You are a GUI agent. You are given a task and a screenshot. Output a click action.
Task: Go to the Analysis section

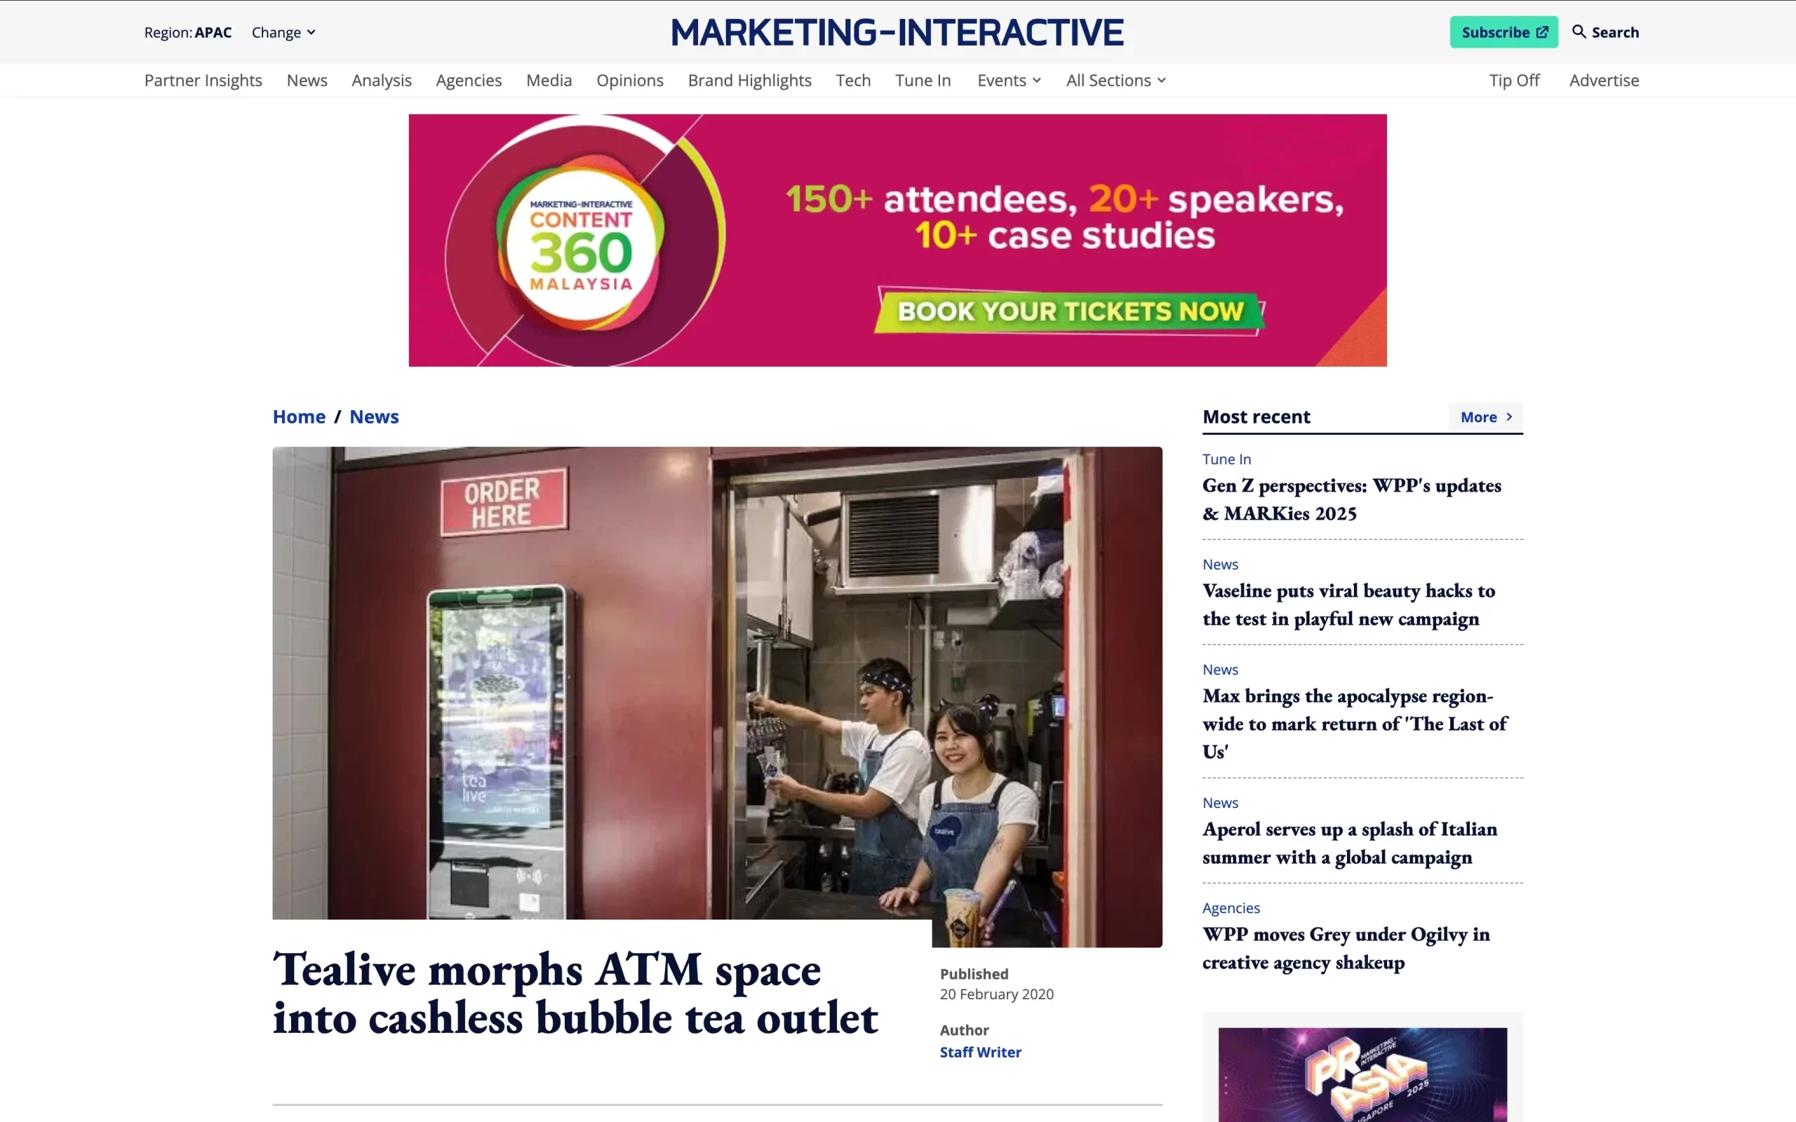(x=382, y=80)
